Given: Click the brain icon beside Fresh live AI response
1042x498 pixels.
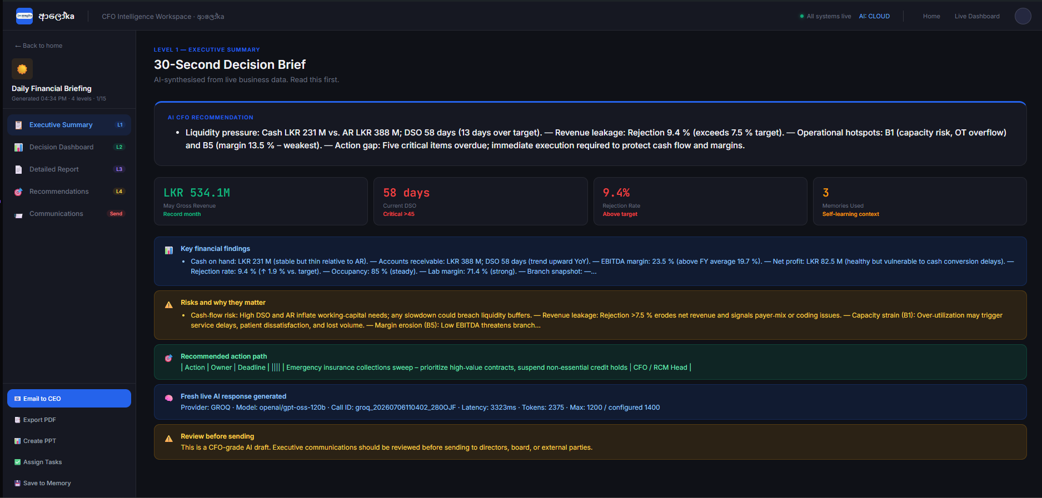Looking at the screenshot, I should (x=169, y=398).
